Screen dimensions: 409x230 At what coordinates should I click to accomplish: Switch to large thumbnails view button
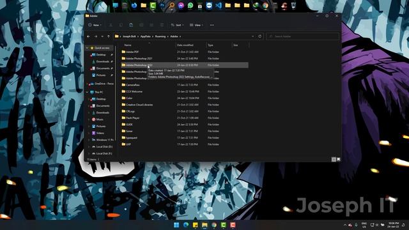coord(338,159)
